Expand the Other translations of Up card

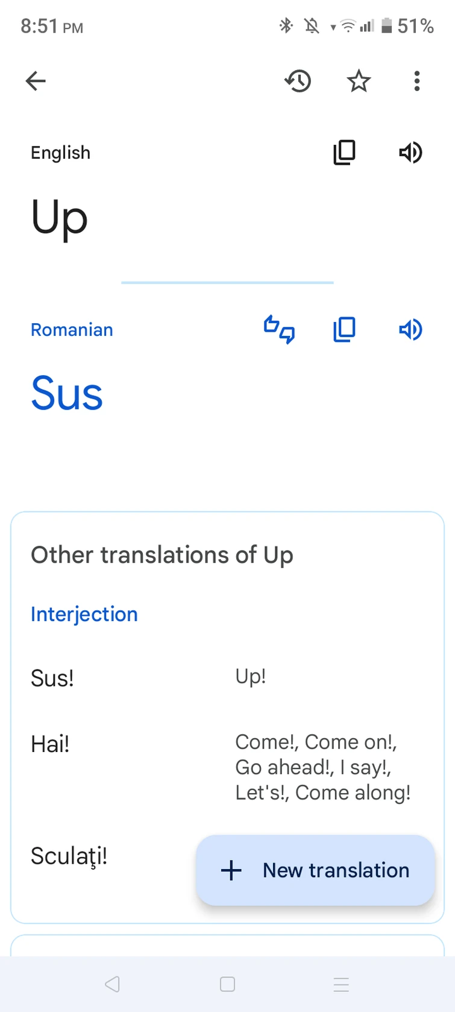click(x=162, y=555)
